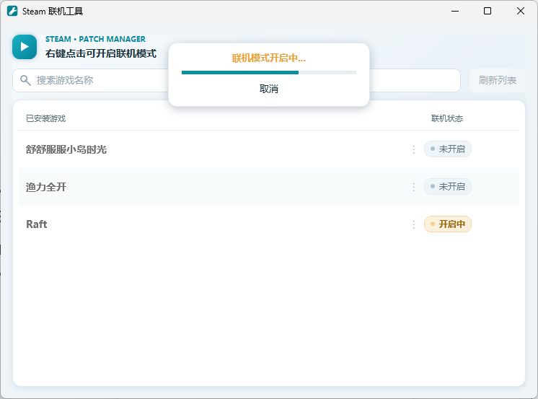Image resolution: width=538 pixels, height=399 pixels.
Task: Click the STEAM • PATCH MANAGER heading
Action: click(95, 39)
